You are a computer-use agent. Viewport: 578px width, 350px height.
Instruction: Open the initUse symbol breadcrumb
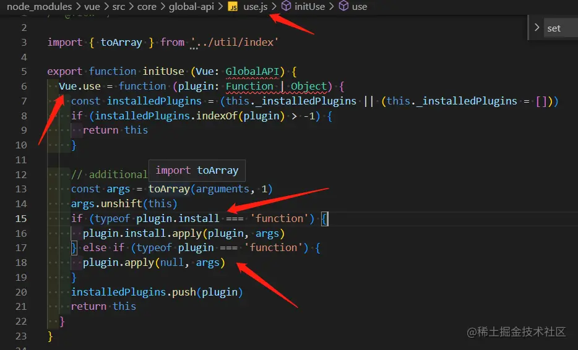click(309, 7)
